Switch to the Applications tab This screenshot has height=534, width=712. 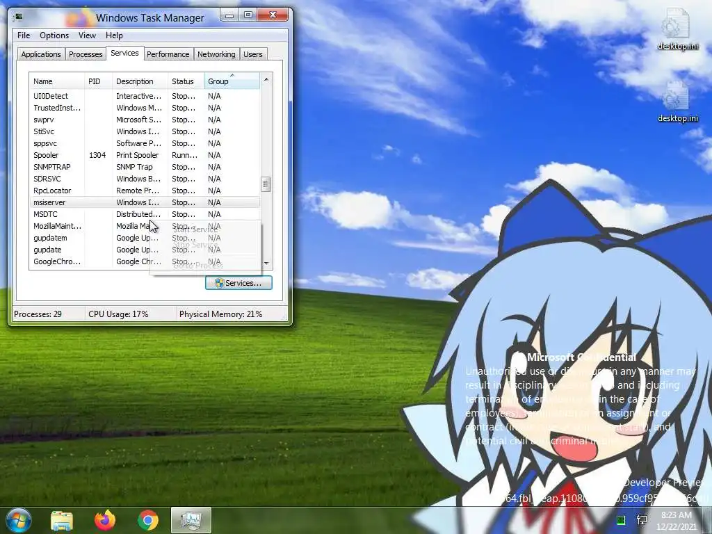[x=41, y=54]
